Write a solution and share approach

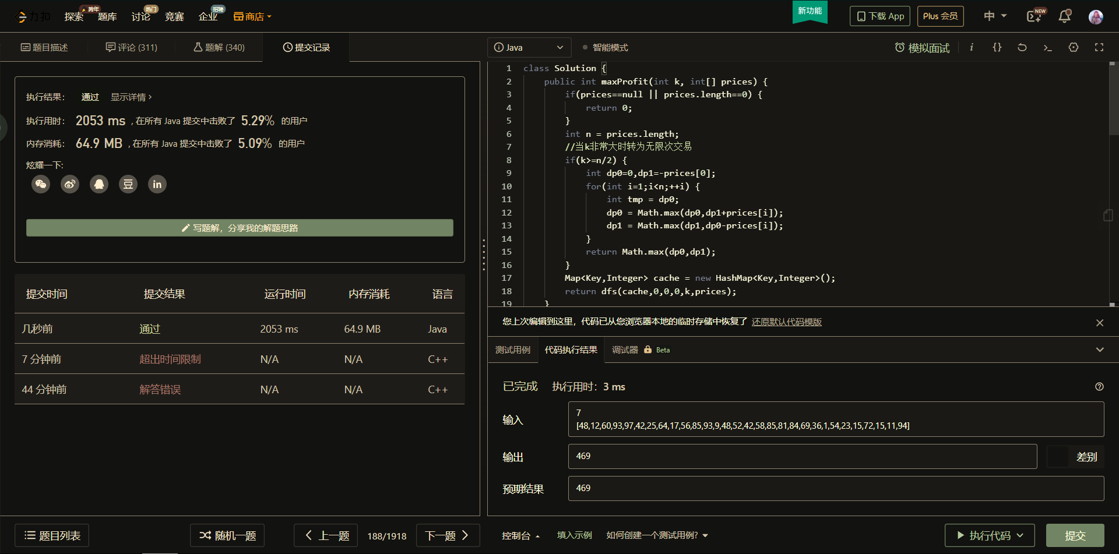240,228
